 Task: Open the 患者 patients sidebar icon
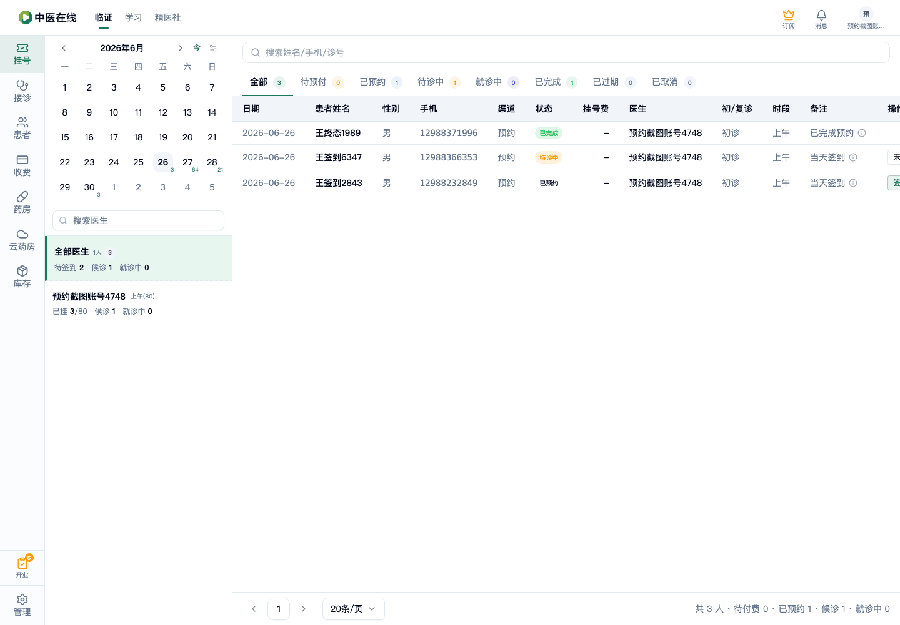click(x=22, y=129)
